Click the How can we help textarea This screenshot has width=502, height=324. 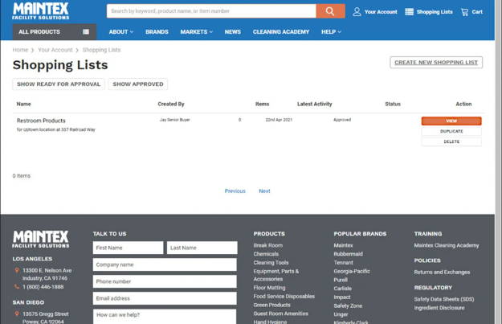(x=165, y=317)
